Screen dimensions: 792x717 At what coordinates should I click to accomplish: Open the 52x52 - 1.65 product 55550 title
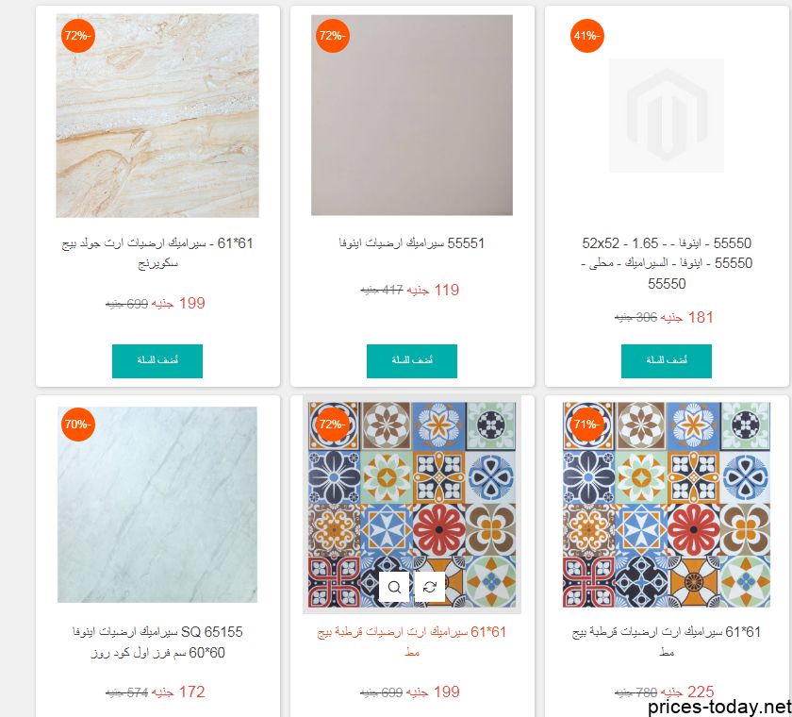click(667, 263)
